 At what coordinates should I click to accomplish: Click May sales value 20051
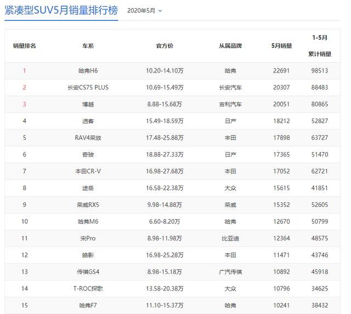pyautogui.click(x=281, y=104)
